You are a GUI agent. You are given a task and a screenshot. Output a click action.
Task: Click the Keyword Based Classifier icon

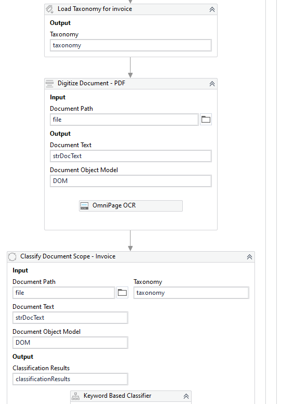coord(75,396)
